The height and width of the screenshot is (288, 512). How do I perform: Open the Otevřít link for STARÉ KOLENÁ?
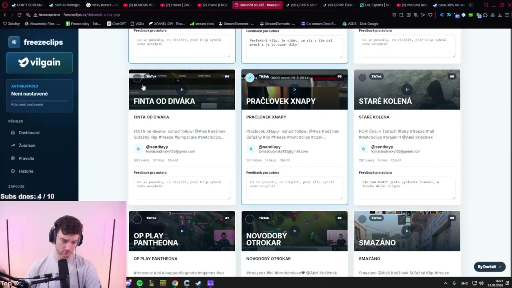[396, 160]
